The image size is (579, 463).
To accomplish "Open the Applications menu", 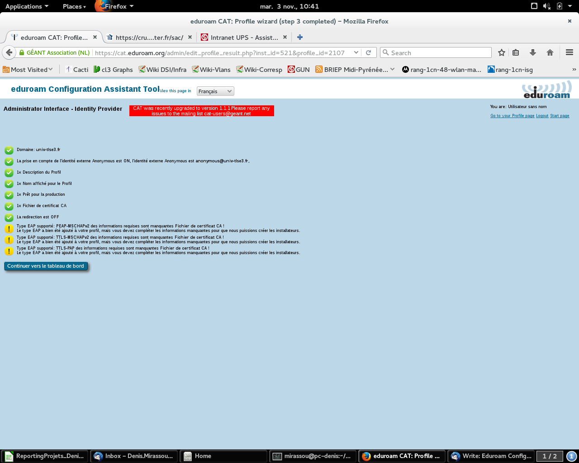I will click(27, 6).
